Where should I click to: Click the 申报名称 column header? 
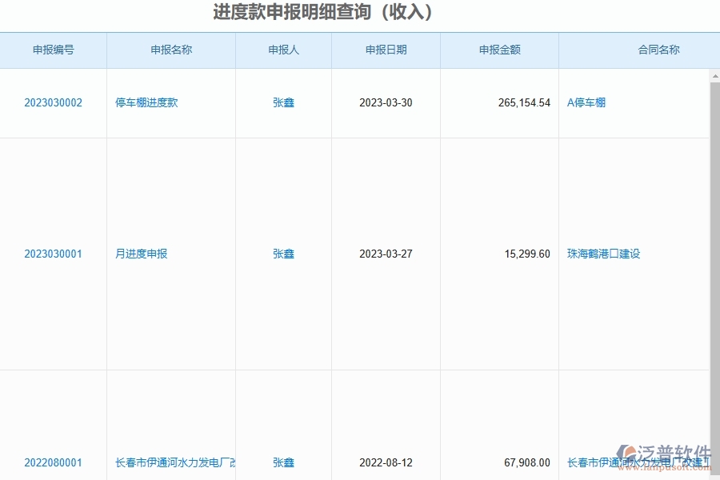coord(170,50)
